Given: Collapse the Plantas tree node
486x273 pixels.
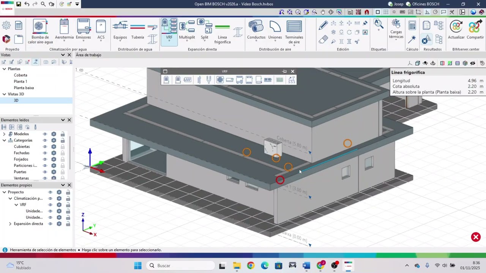Looking at the screenshot, I should click(x=4, y=69).
